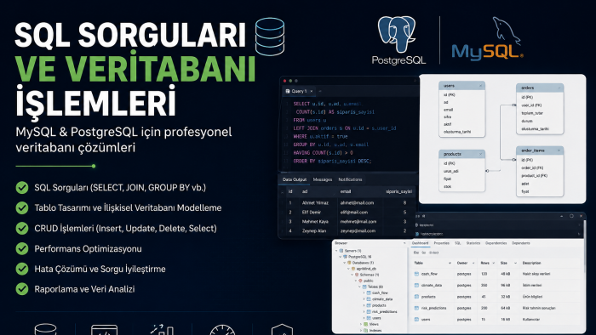Click the ahmet@mail.com cell in results
The width and height of the screenshot is (596, 335).
pyautogui.click(x=357, y=203)
